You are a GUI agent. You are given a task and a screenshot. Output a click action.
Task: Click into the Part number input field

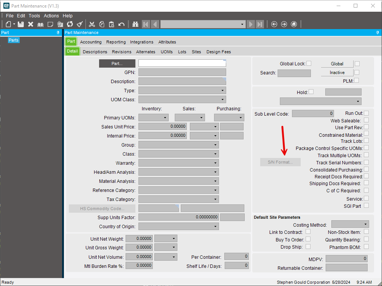182,63
